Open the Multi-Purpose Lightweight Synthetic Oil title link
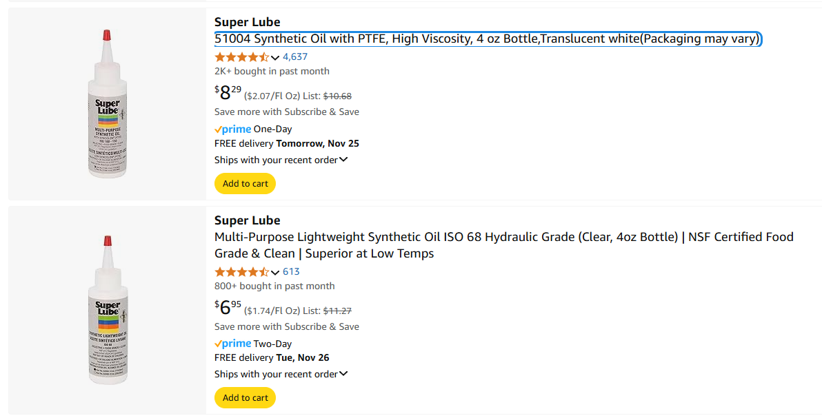 [x=504, y=245]
